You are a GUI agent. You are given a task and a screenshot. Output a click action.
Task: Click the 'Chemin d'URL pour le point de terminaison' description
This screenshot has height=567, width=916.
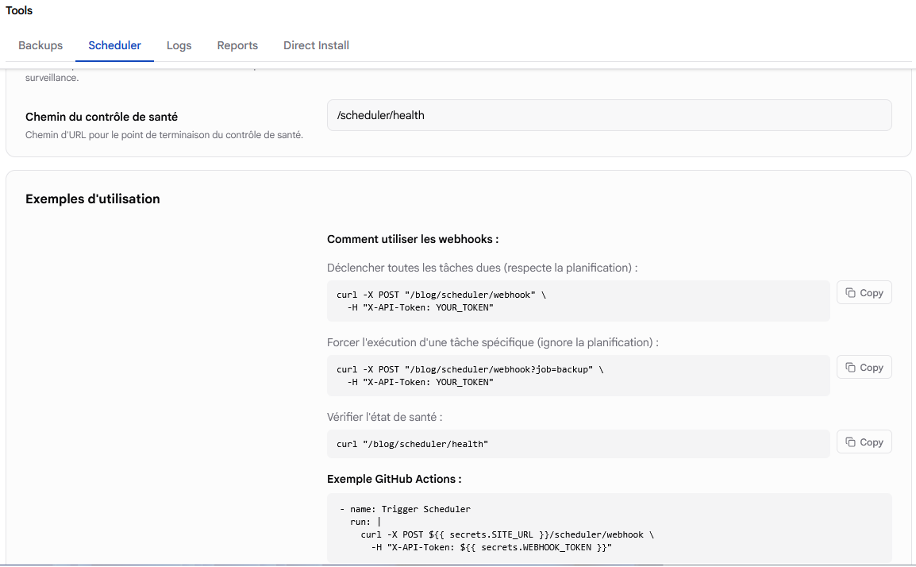(x=164, y=135)
